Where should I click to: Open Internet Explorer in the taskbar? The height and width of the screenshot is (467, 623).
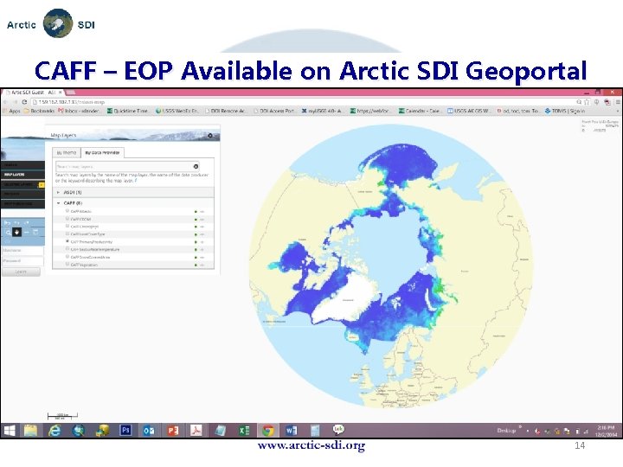pos(54,430)
